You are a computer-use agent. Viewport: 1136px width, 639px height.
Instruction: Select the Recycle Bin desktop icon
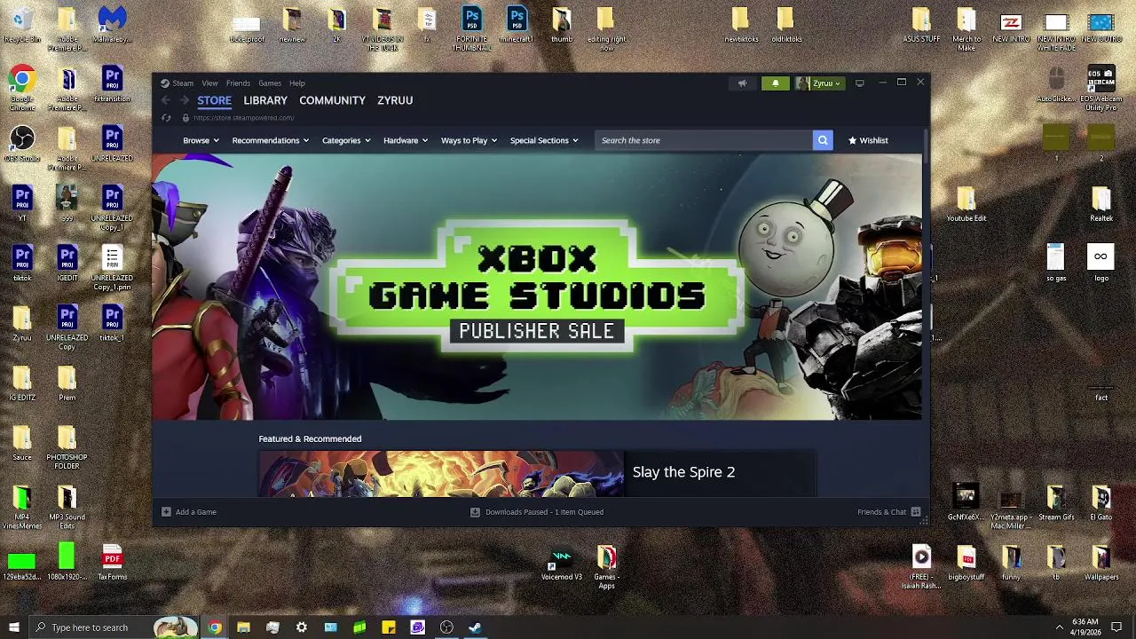pos(22,25)
